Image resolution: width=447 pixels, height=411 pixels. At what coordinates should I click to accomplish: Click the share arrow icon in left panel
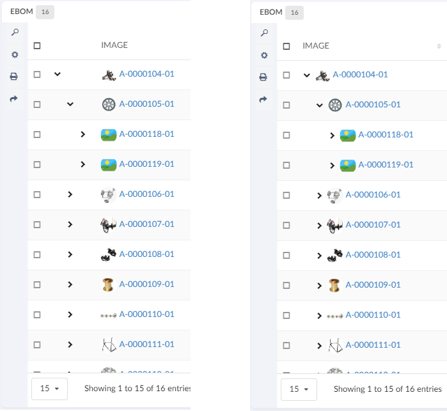point(14,99)
